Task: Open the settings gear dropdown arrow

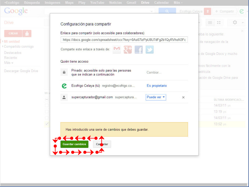Action: coord(243,22)
